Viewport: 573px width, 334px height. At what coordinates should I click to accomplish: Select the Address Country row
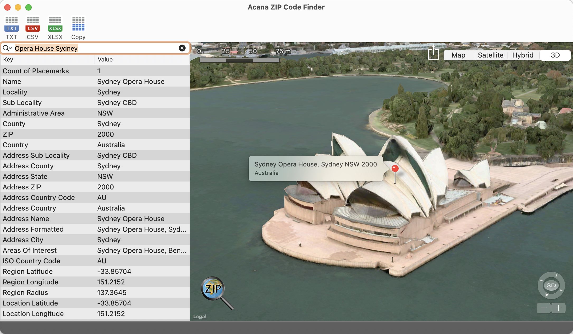tap(95, 208)
